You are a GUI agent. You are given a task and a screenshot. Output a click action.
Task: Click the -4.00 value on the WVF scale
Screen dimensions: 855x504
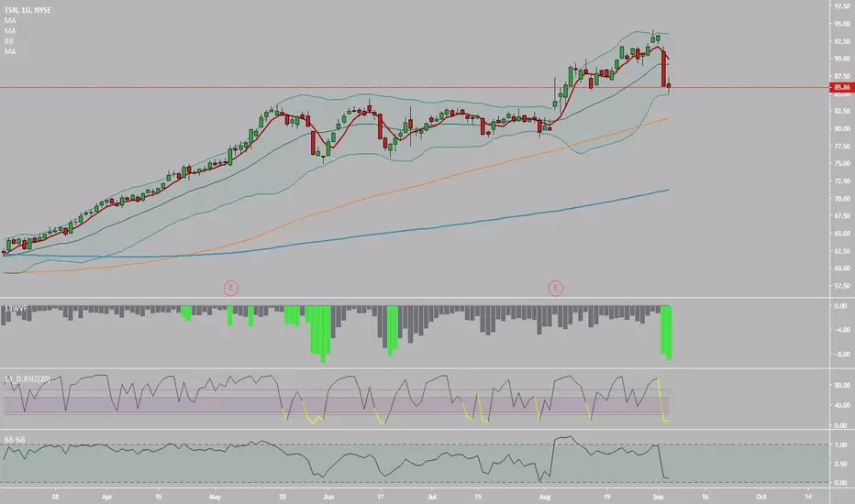pos(841,330)
